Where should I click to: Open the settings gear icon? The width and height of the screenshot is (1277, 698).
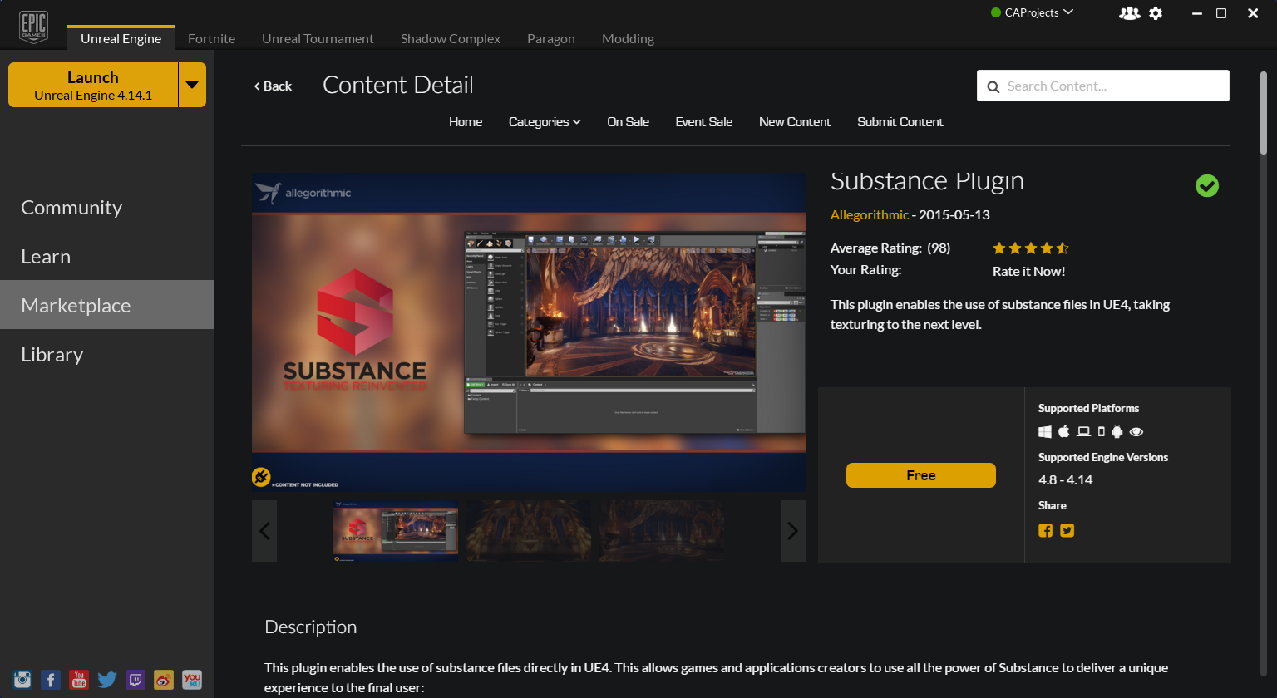[1156, 13]
